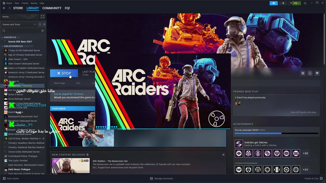Open the Bonecrown Set DLC thumbnail
Screen dimensions: 326x183
[x=71, y=166]
